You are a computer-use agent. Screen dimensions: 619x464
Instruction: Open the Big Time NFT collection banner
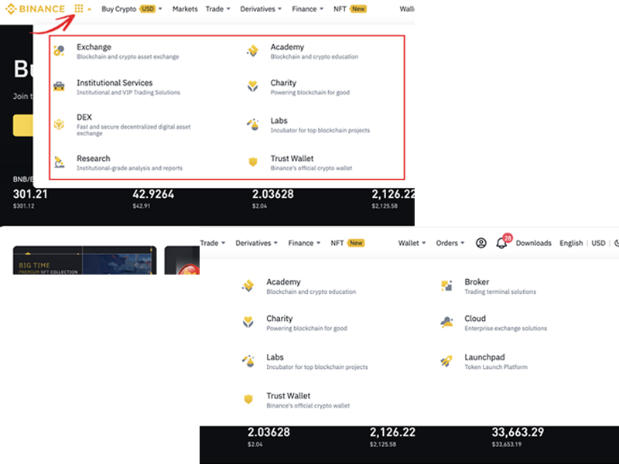85,260
